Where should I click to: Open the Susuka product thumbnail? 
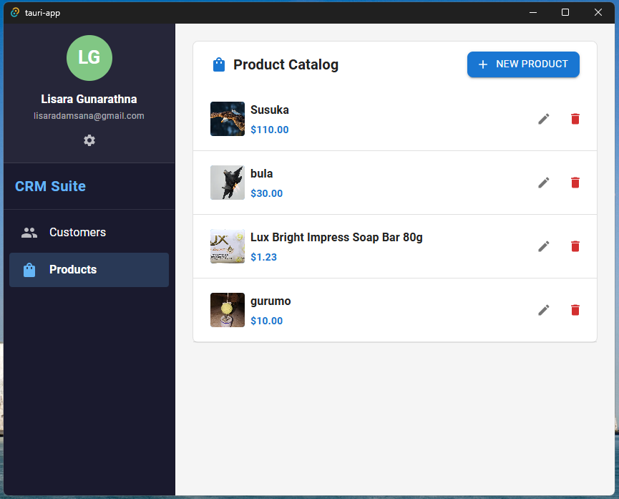click(227, 118)
